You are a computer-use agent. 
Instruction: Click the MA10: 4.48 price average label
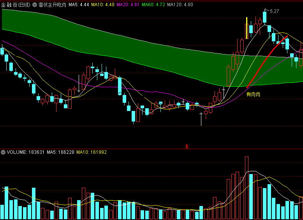[x=103, y=5]
